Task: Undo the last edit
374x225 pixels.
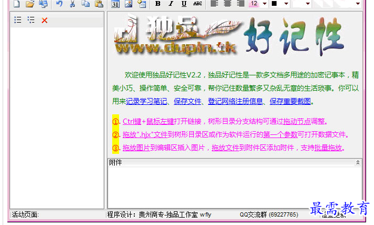Action: 60,4
